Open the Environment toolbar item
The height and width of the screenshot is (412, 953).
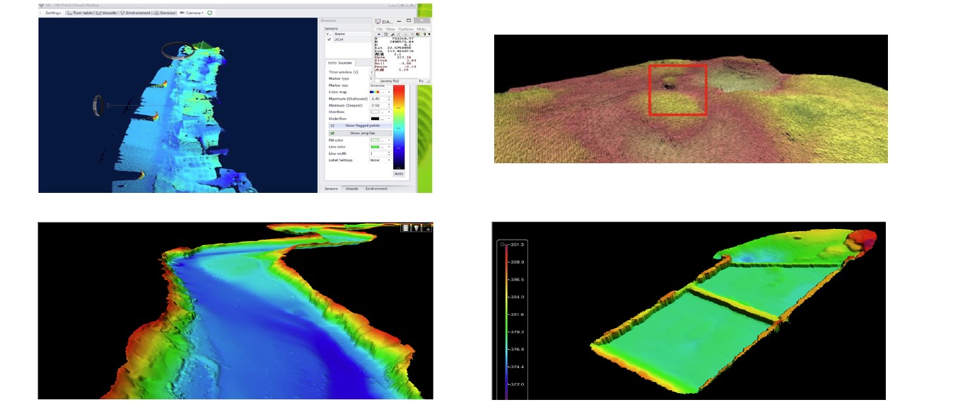point(135,13)
